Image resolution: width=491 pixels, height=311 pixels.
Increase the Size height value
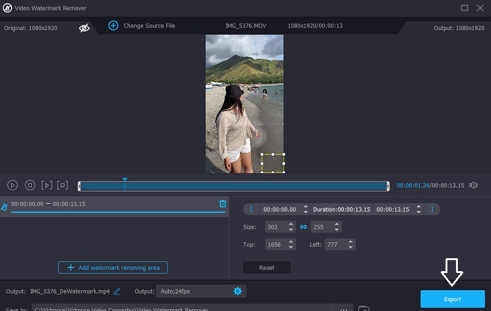coord(336,225)
